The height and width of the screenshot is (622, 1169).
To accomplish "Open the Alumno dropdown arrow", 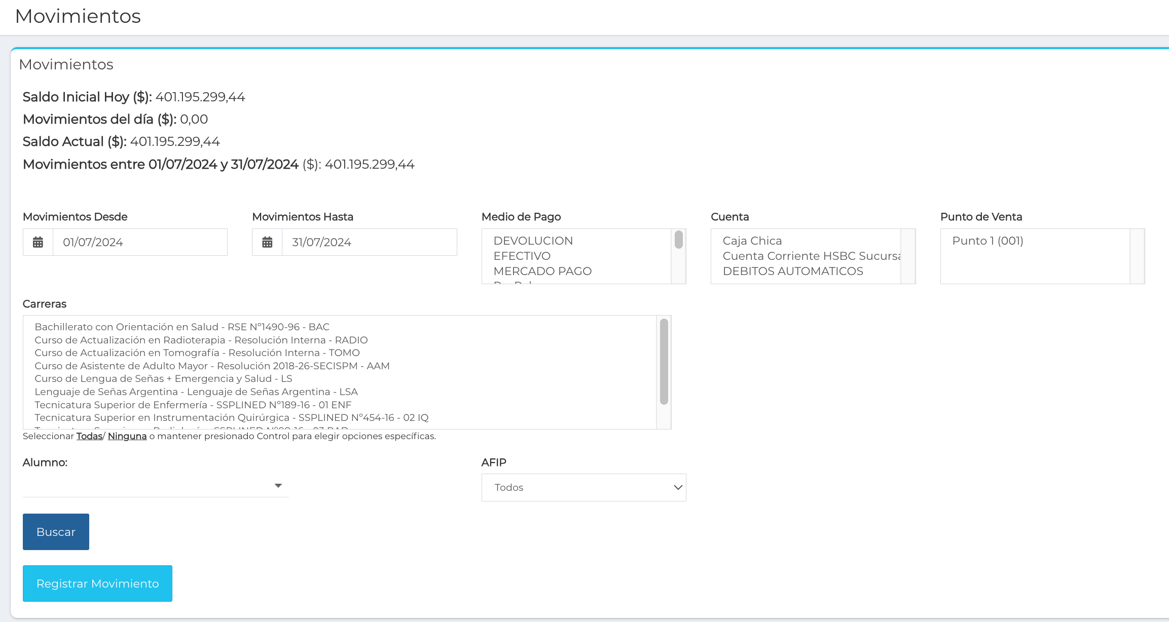I will coord(278,486).
